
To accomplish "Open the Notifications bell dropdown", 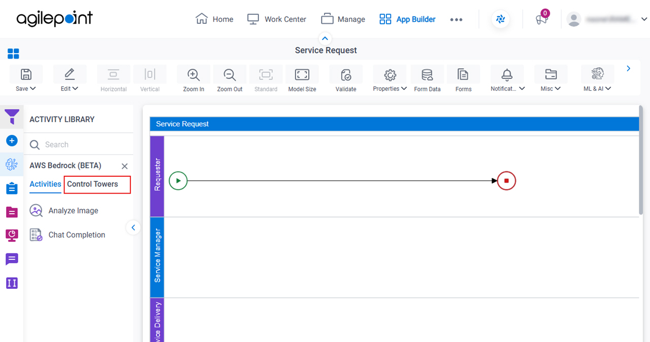I will pyautogui.click(x=507, y=80).
